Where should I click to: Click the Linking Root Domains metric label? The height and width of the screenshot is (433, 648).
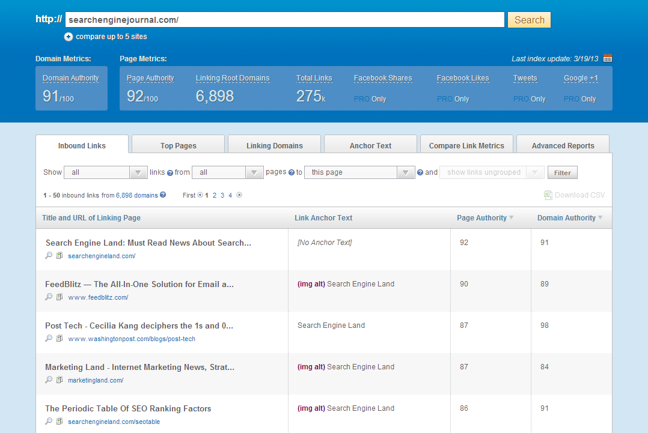click(x=233, y=78)
